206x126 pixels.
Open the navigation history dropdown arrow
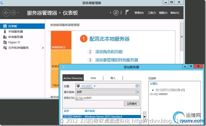18,13
